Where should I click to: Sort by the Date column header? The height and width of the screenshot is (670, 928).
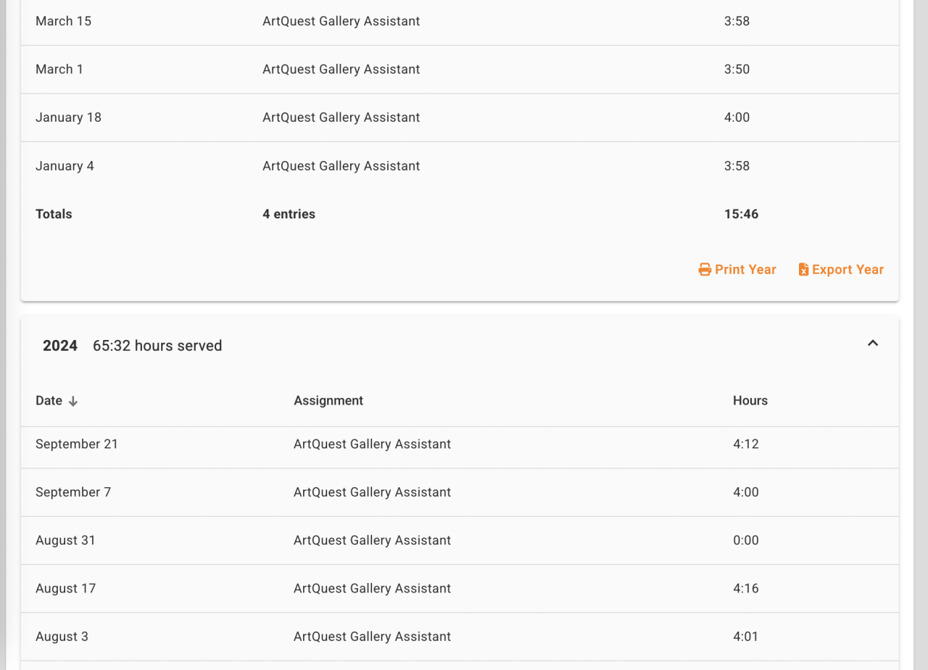pyautogui.click(x=49, y=400)
